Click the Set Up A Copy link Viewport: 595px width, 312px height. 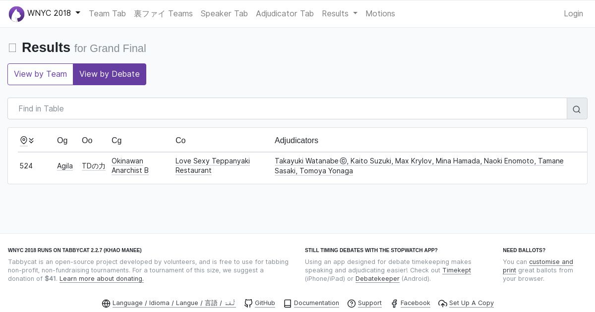[472, 303]
